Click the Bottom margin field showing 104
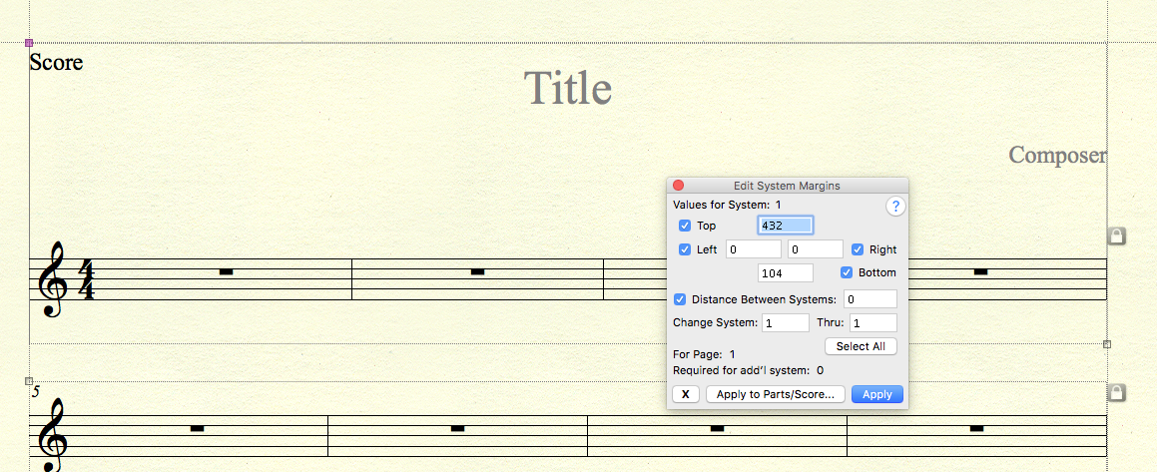This screenshot has width=1157, height=472. coord(785,272)
